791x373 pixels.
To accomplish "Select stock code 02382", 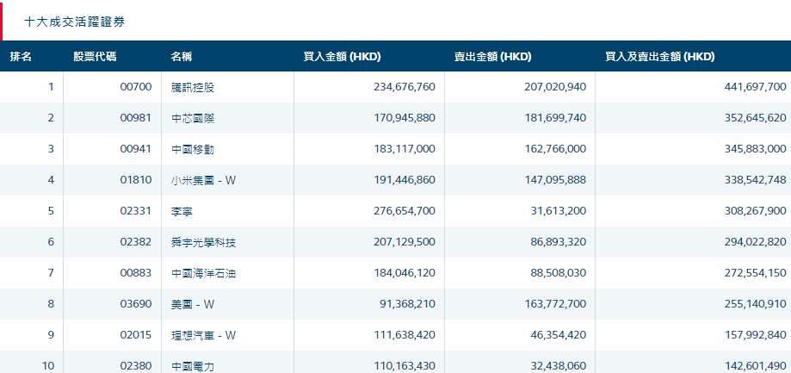I will (x=136, y=242).
